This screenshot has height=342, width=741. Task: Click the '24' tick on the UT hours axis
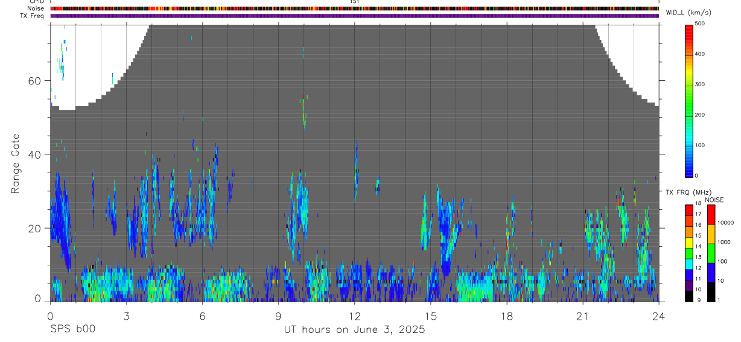point(658,315)
